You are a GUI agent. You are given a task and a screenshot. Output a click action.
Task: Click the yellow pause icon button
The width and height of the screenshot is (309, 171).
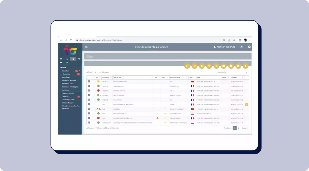pyautogui.click(x=231, y=66)
